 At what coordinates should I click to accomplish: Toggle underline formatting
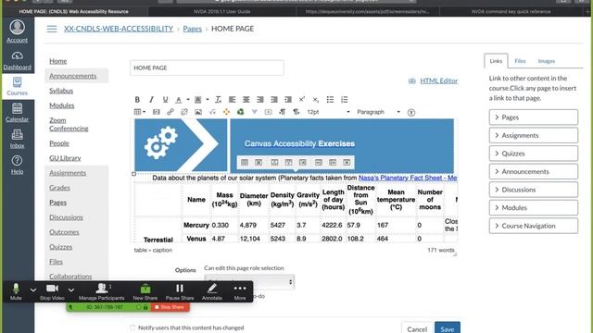165,100
